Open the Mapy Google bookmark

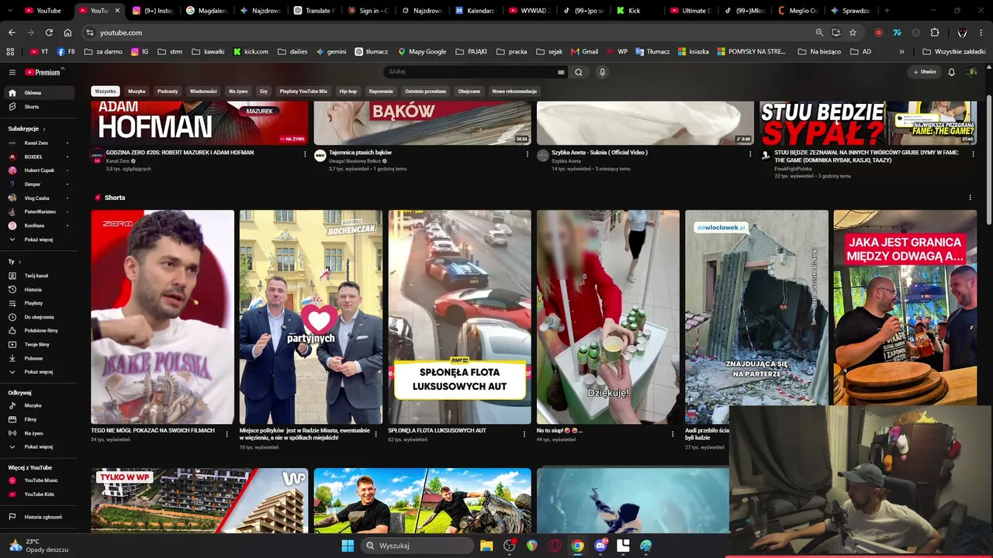pyautogui.click(x=422, y=52)
